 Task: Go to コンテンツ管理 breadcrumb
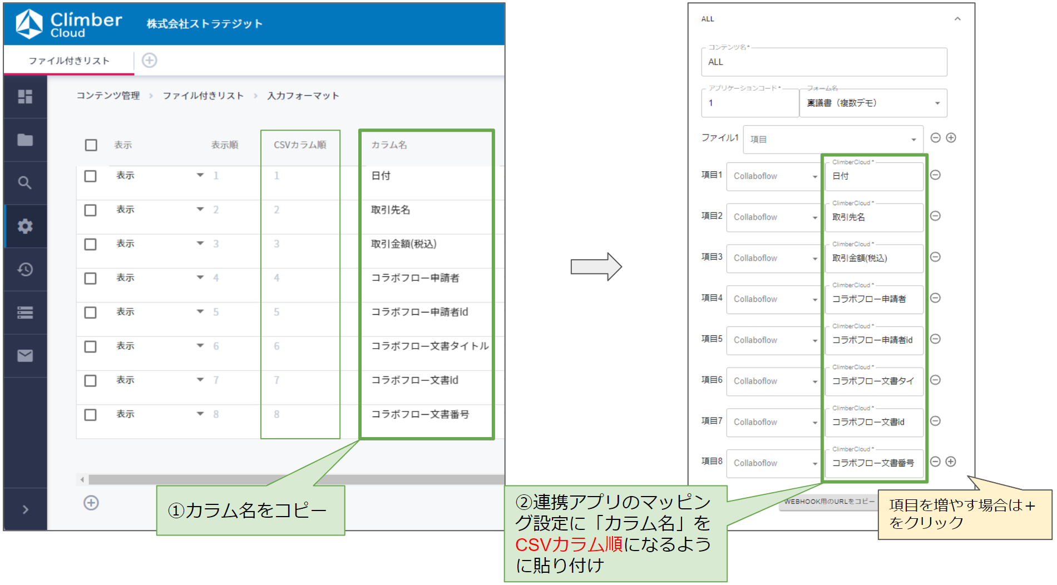tap(108, 96)
